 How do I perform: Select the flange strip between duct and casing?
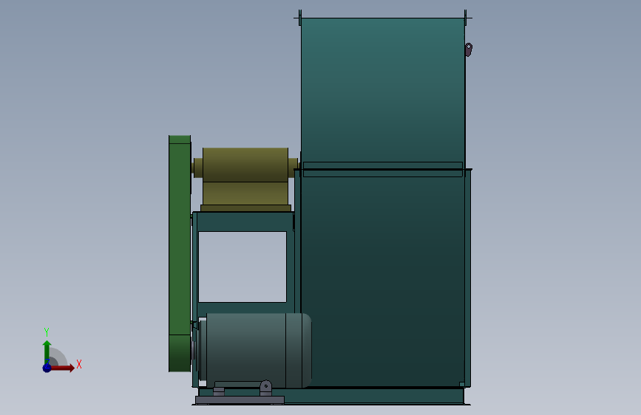383,170
